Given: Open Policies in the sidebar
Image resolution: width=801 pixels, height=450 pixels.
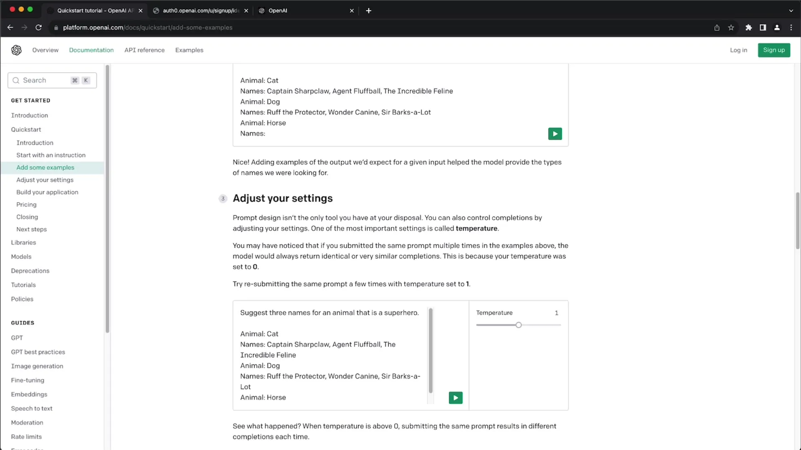Looking at the screenshot, I should click(x=22, y=299).
